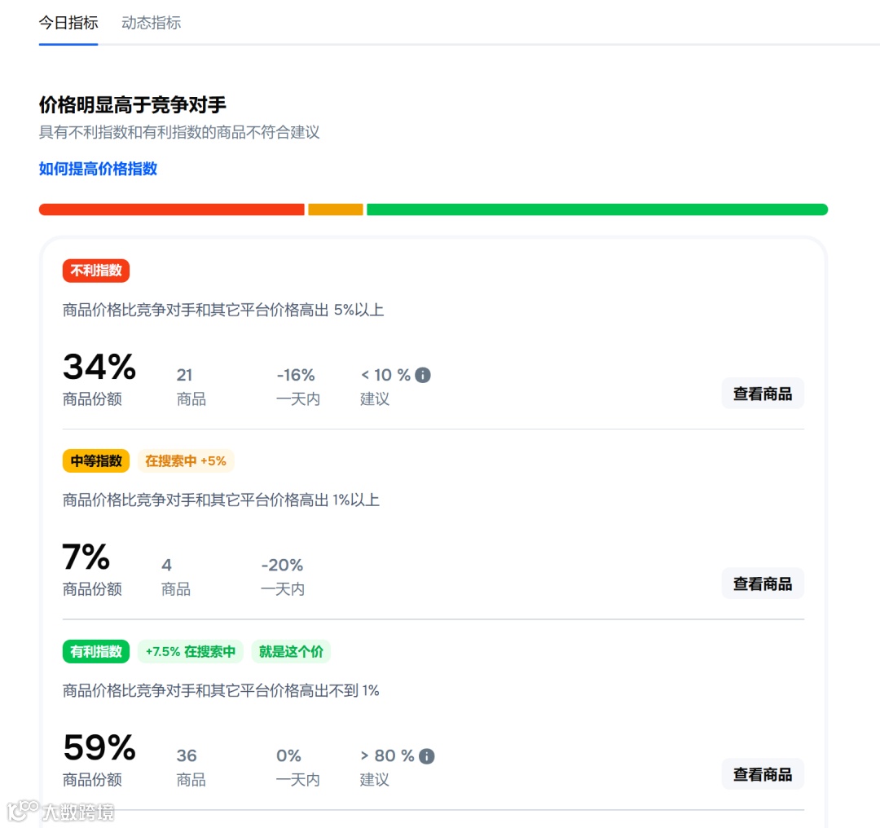Open the 如何提高价格指数 link
Image resolution: width=880 pixels, height=828 pixels.
(98, 169)
